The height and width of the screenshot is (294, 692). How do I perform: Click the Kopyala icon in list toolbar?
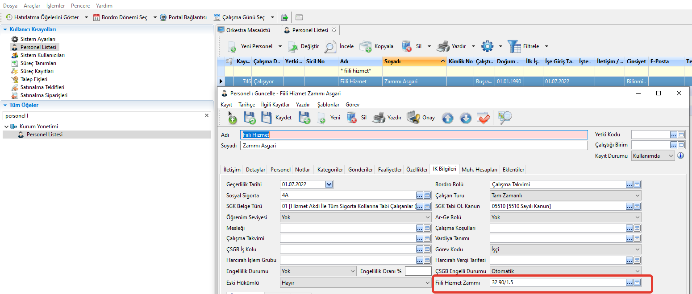(366, 46)
